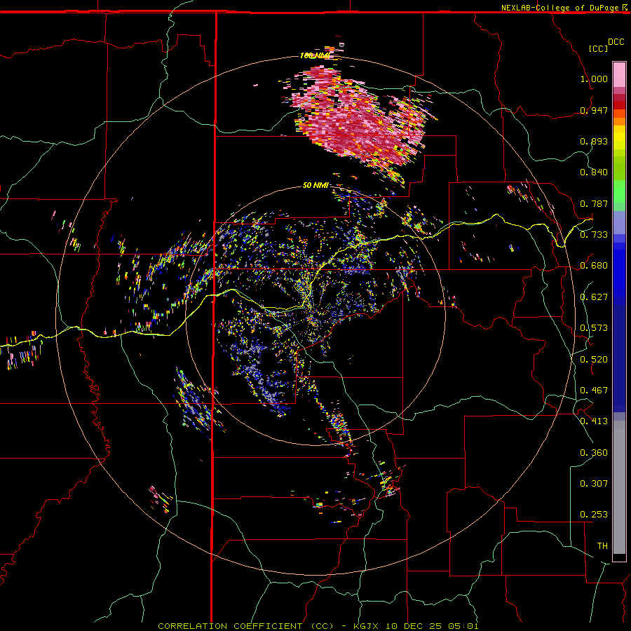
Task: Select the 0.573 scale value
Action: [594, 328]
